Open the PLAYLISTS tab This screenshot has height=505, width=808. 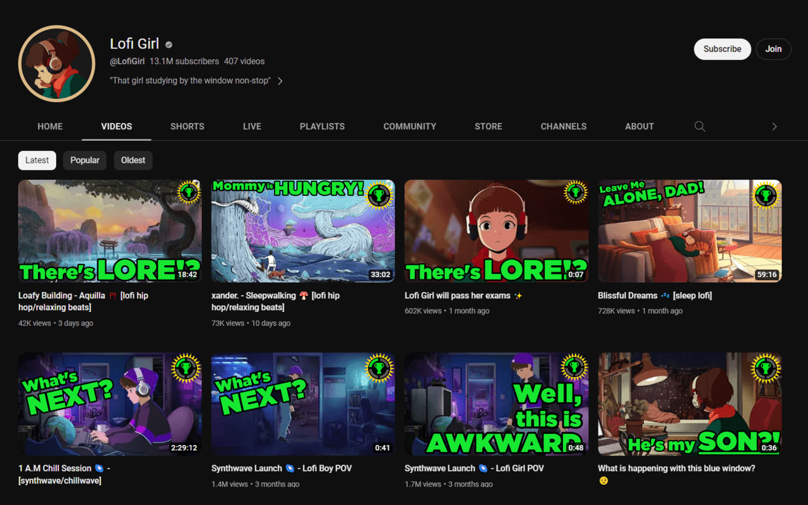click(x=323, y=126)
